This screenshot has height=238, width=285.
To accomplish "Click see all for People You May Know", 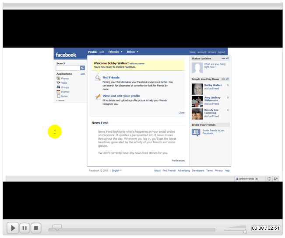I will click(x=225, y=79).
